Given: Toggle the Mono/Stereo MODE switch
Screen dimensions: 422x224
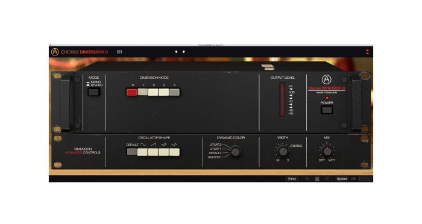Looking at the screenshot, I should (93, 92).
